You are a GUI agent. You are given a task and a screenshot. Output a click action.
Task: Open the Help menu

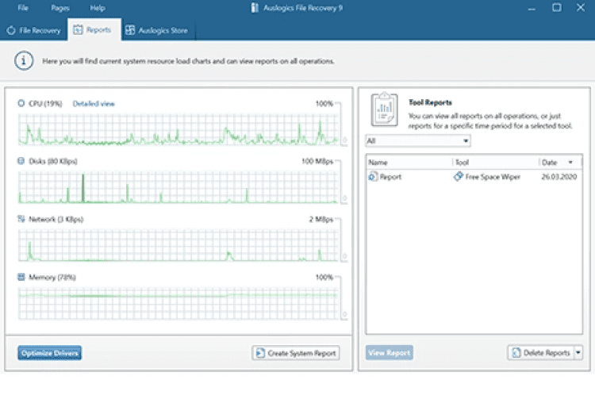coord(97,8)
